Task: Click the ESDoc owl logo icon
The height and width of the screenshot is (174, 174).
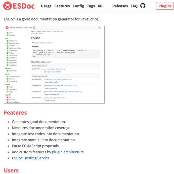Action: click(8, 6)
